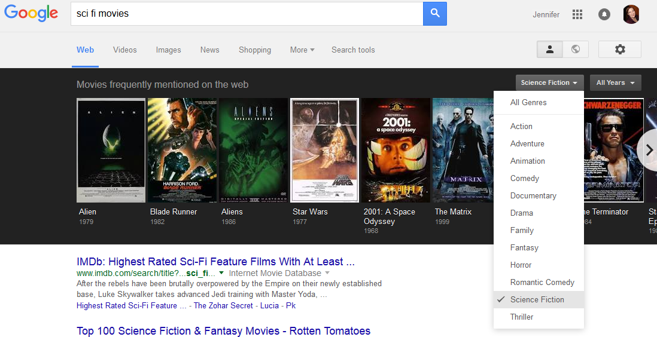The width and height of the screenshot is (657, 337).
Task: Toggle private results person icon
Action: [550, 50]
